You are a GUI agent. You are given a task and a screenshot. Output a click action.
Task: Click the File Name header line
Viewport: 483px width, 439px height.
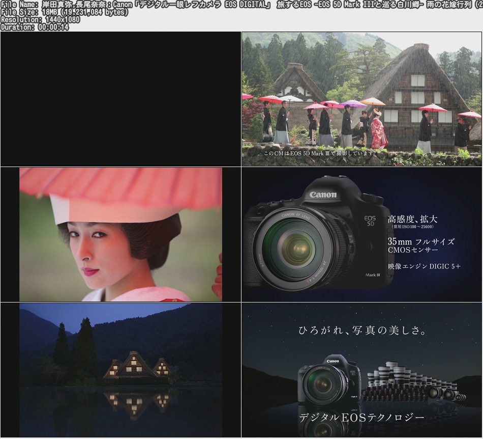(242, 5)
